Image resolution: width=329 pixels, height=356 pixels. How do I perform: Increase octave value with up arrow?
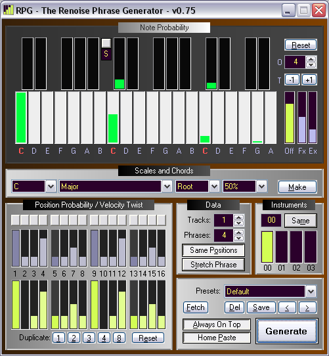311,59
